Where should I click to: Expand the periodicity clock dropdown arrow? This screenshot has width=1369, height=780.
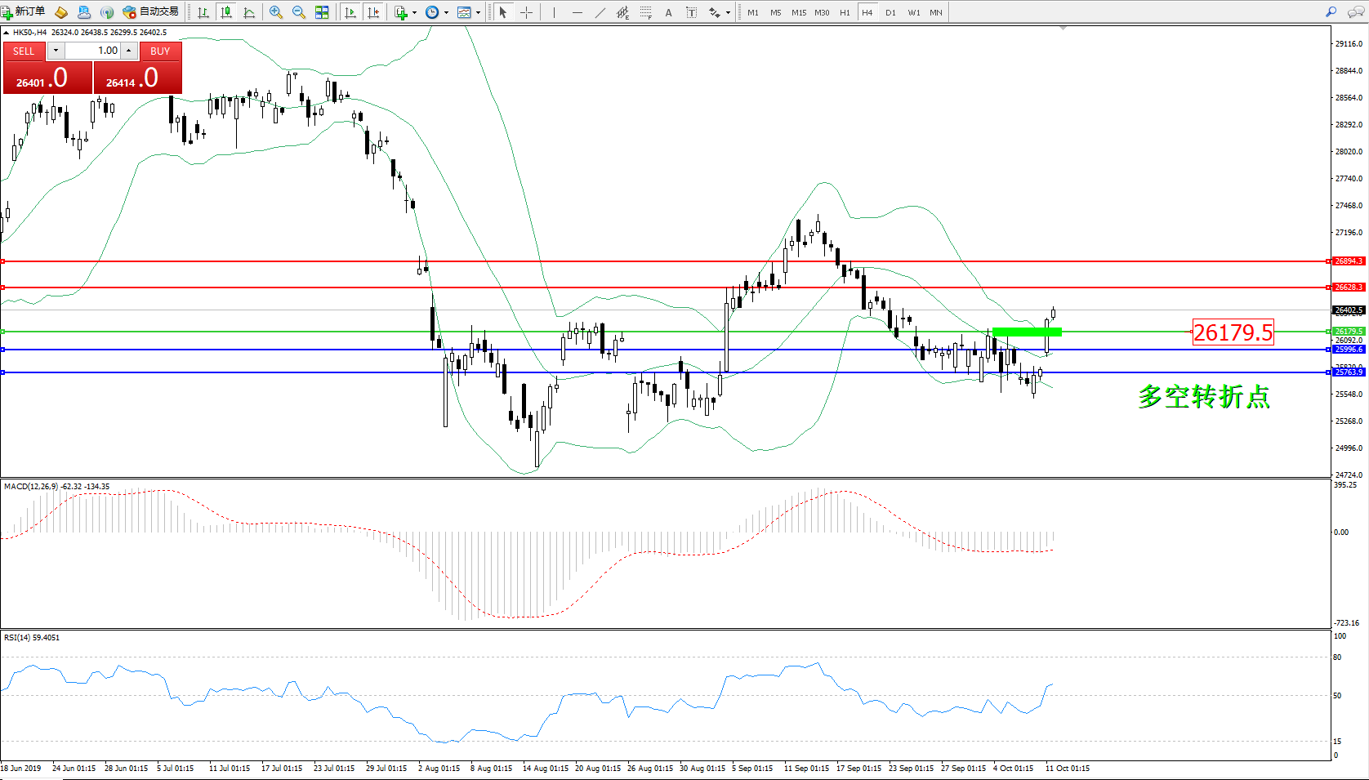click(x=446, y=12)
